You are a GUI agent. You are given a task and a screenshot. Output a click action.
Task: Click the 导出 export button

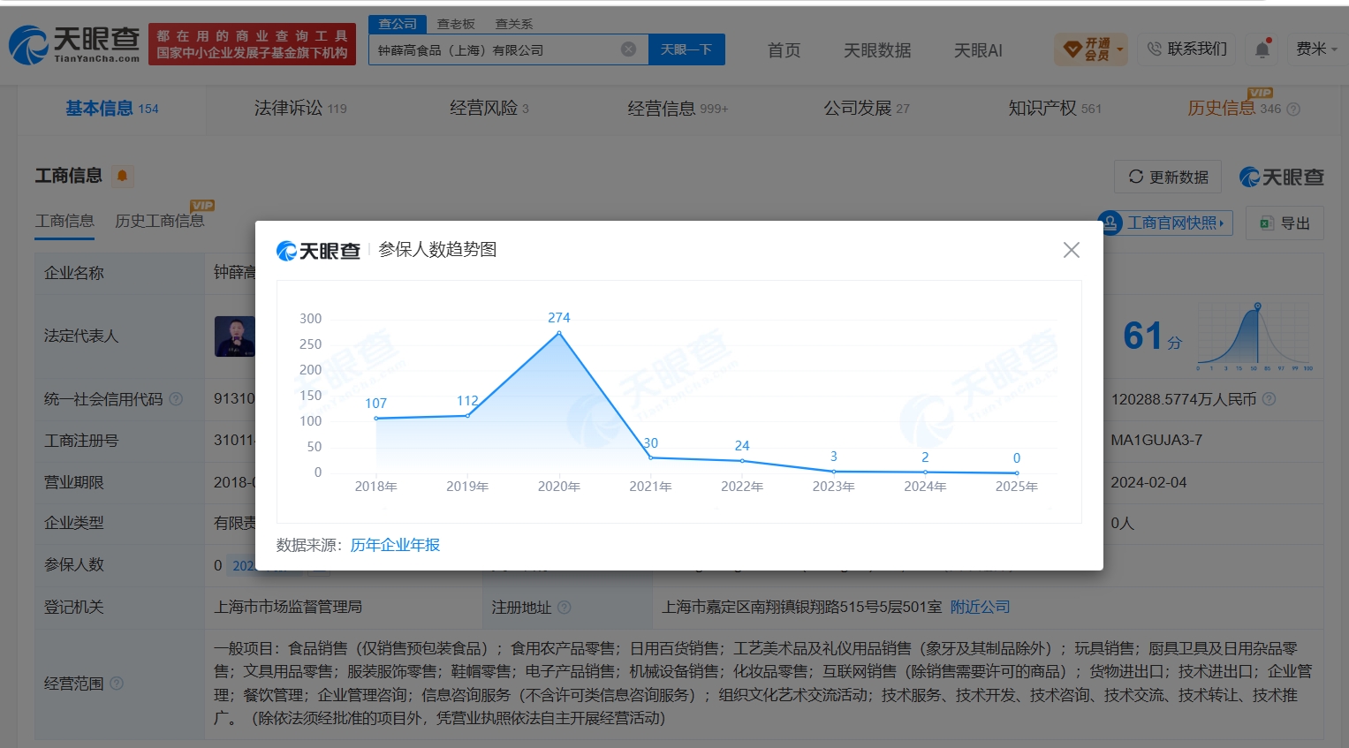coord(1285,223)
